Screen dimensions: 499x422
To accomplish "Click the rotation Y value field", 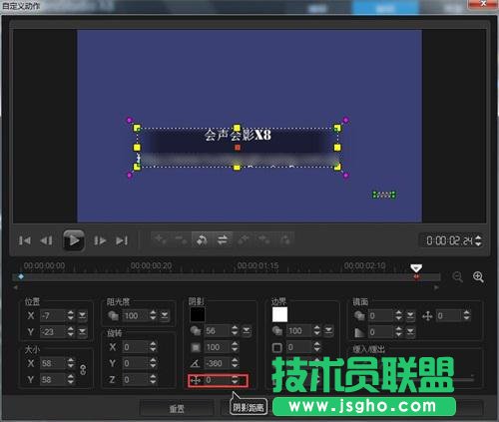I will coord(135,363).
